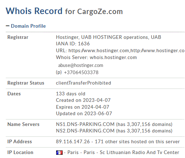Click clientTransferProhibited status text

[x=84, y=83]
